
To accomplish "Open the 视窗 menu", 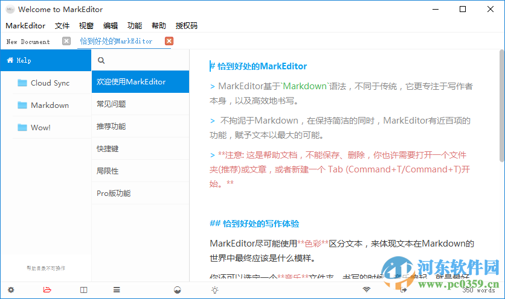I will [86, 26].
